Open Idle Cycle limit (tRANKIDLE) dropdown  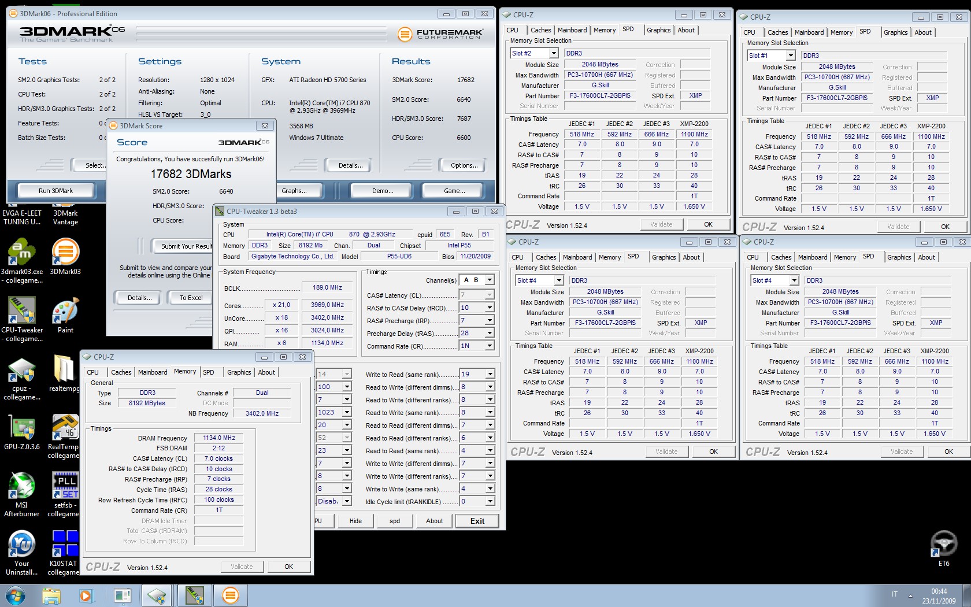(x=490, y=501)
